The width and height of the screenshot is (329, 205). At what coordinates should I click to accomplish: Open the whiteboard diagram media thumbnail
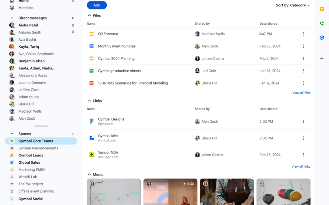(114, 192)
